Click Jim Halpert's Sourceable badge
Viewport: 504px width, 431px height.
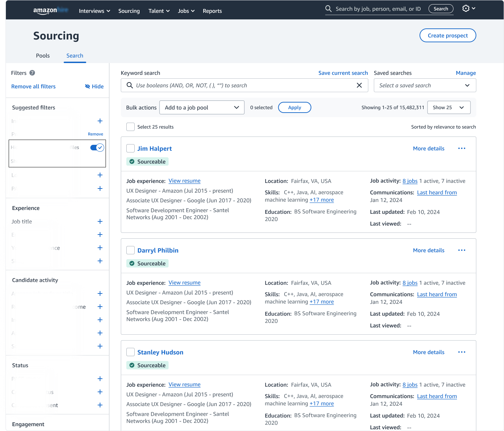click(x=147, y=161)
